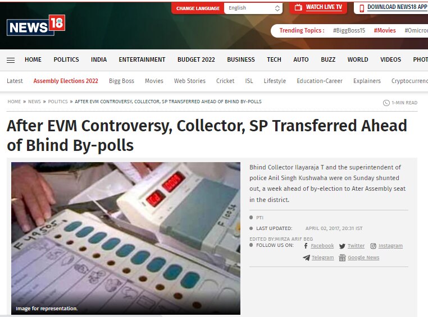Click the News18 logo
Viewport: 428px width, 317px height.
pos(36,25)
